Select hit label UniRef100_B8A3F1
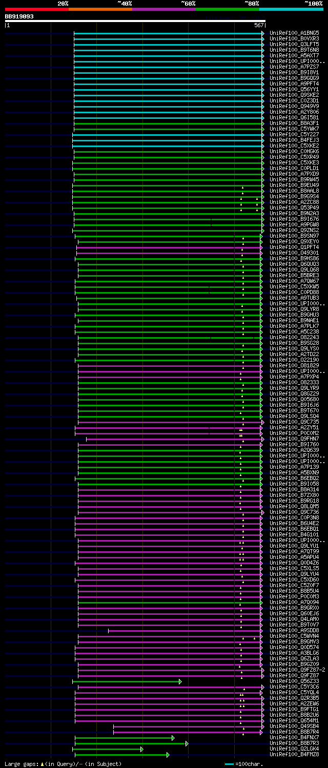328x768 pixels. (294, 123)
